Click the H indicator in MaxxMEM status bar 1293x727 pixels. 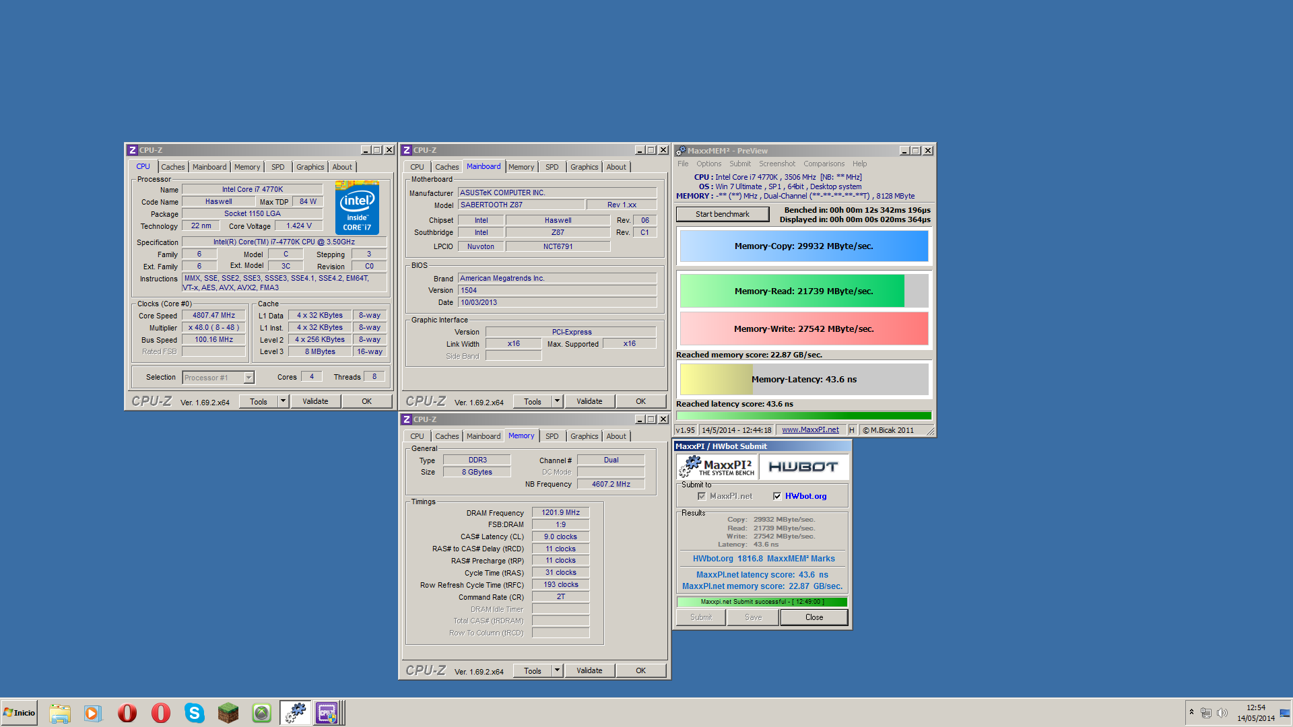tap(852, 430)
